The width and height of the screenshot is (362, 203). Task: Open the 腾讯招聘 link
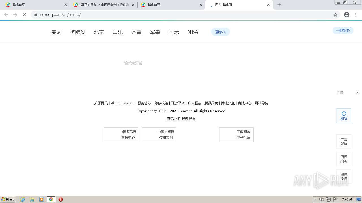coord(211,103)
